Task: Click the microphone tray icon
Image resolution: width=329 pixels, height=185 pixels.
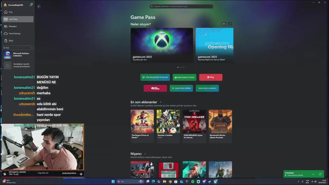Action: coord(303,182)
